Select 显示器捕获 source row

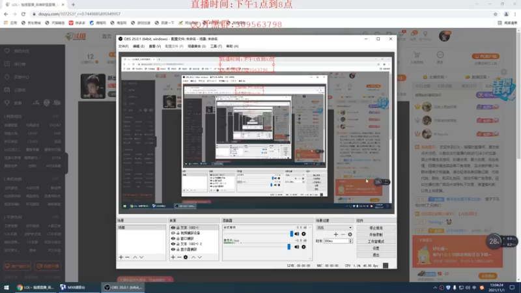(x=194, y=249)
